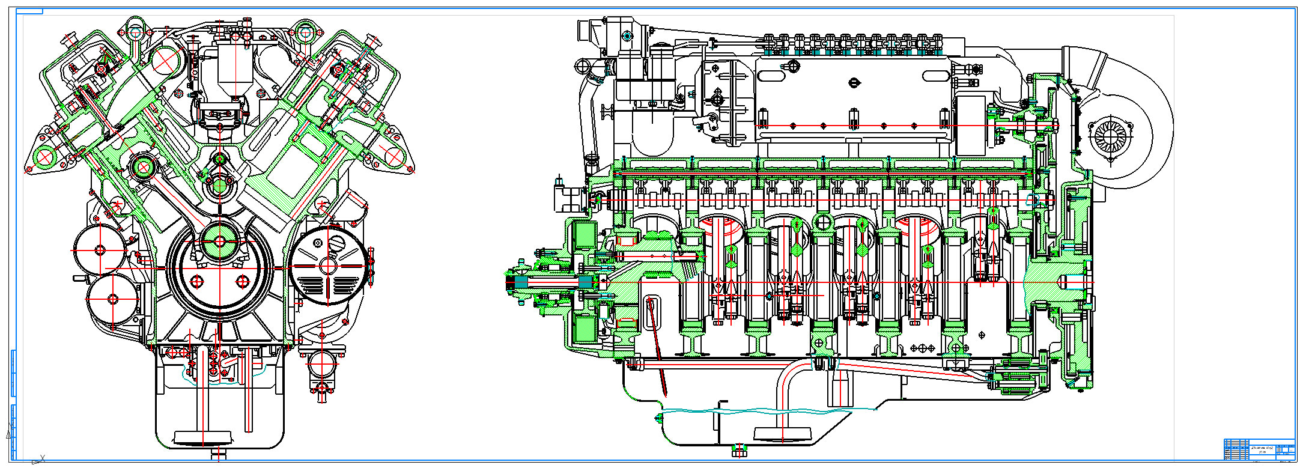The image size is (1303, 468).
Task: Click the oil drain plug under the sump
Action: click(740, 450)
